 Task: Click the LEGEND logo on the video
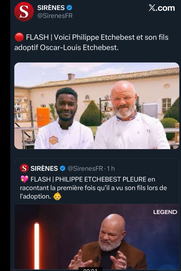click(165, 212)
